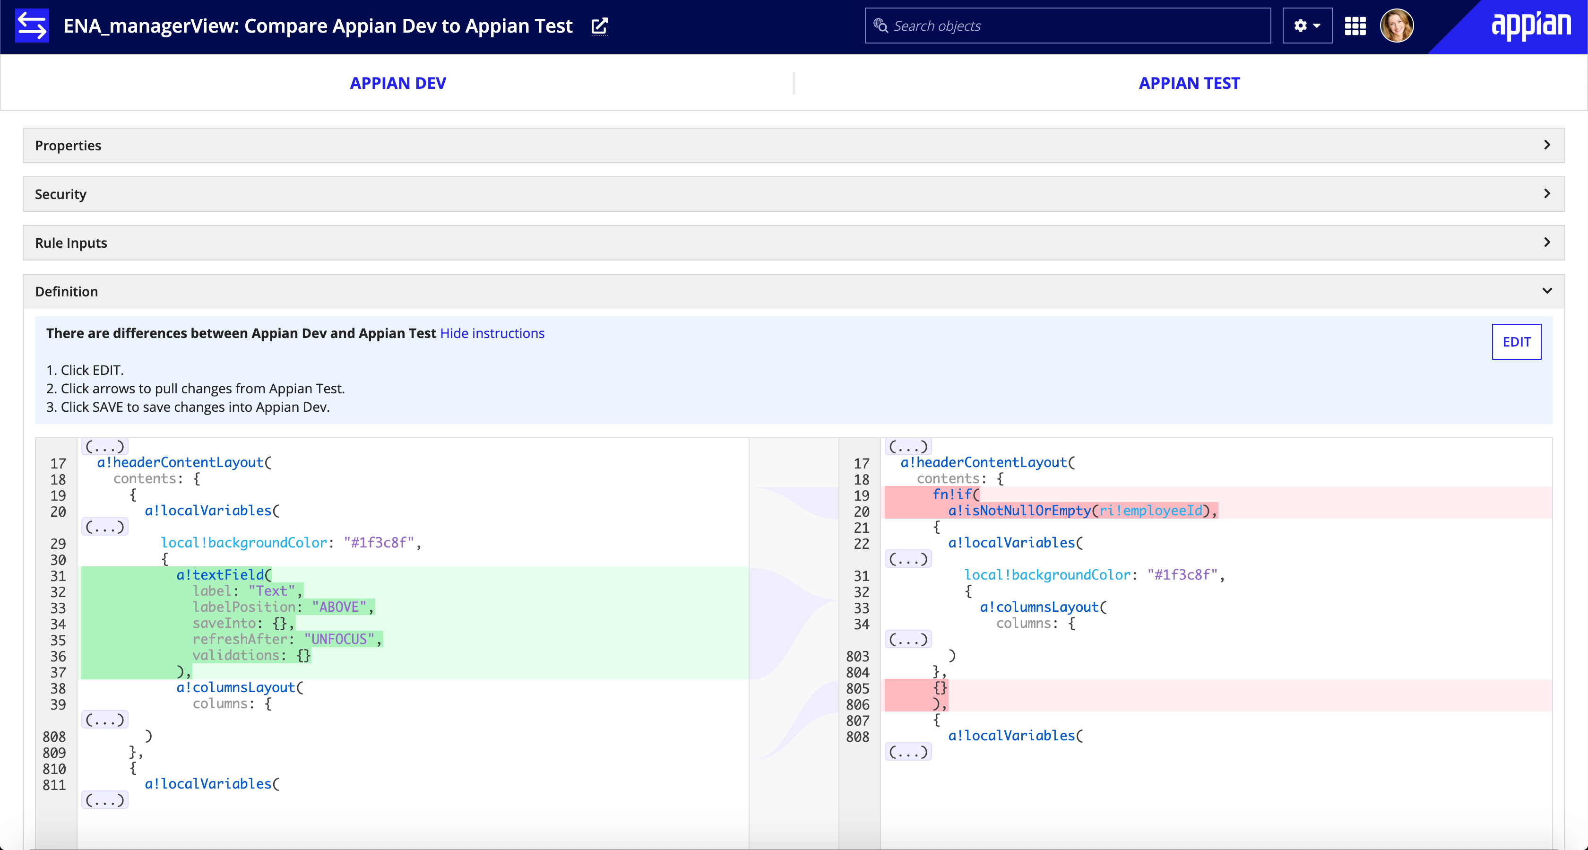Expand the Rule Inputs section
Screen dimensions: 1588x850
pyautogui.click(x=794, y=243)
